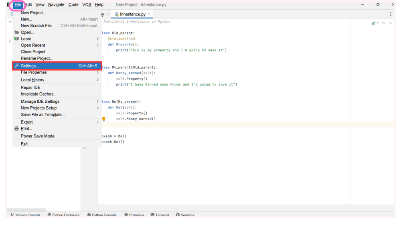Switch to the Inheritance.py editor tab
Screen dimensions: 401x225
click(132, 14)
